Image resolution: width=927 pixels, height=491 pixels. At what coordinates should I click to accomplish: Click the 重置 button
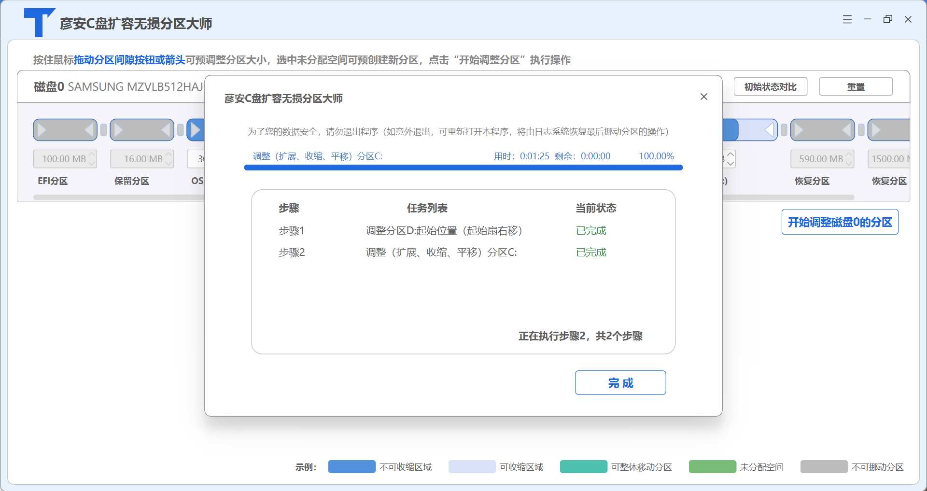pyautogui.click(x=856, y=87)
